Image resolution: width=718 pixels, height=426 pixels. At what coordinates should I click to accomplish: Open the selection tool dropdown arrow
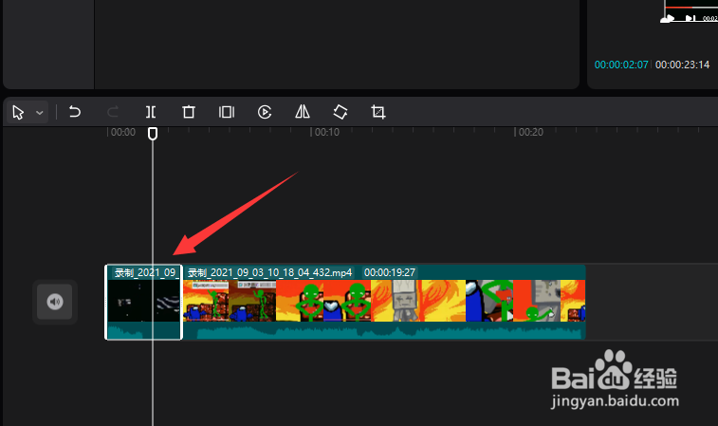40,113
